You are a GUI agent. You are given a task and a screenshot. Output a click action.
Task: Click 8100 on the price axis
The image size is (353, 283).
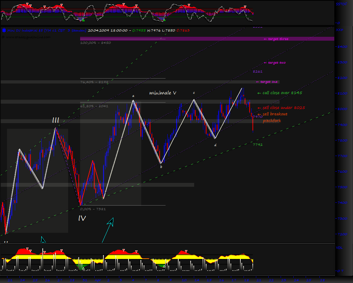342,93
